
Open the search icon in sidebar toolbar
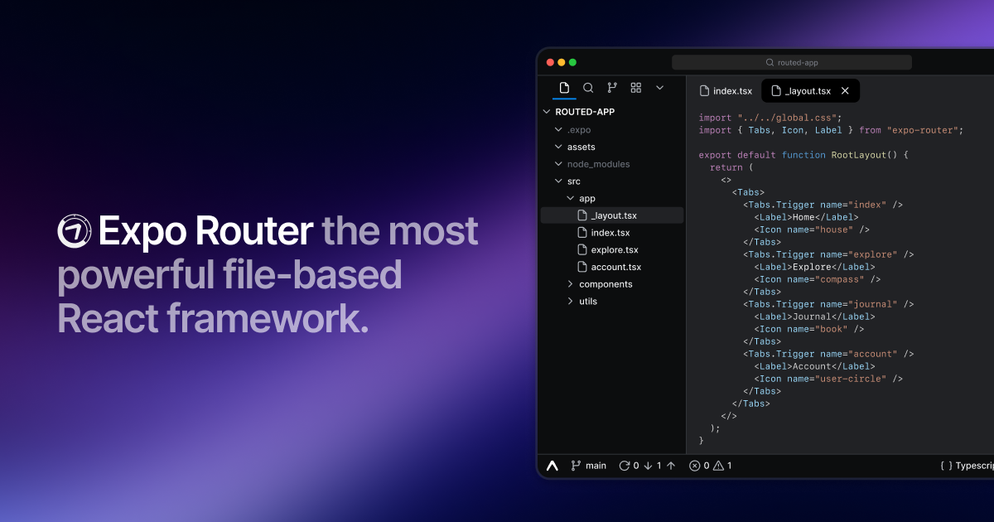click(588, 88)
